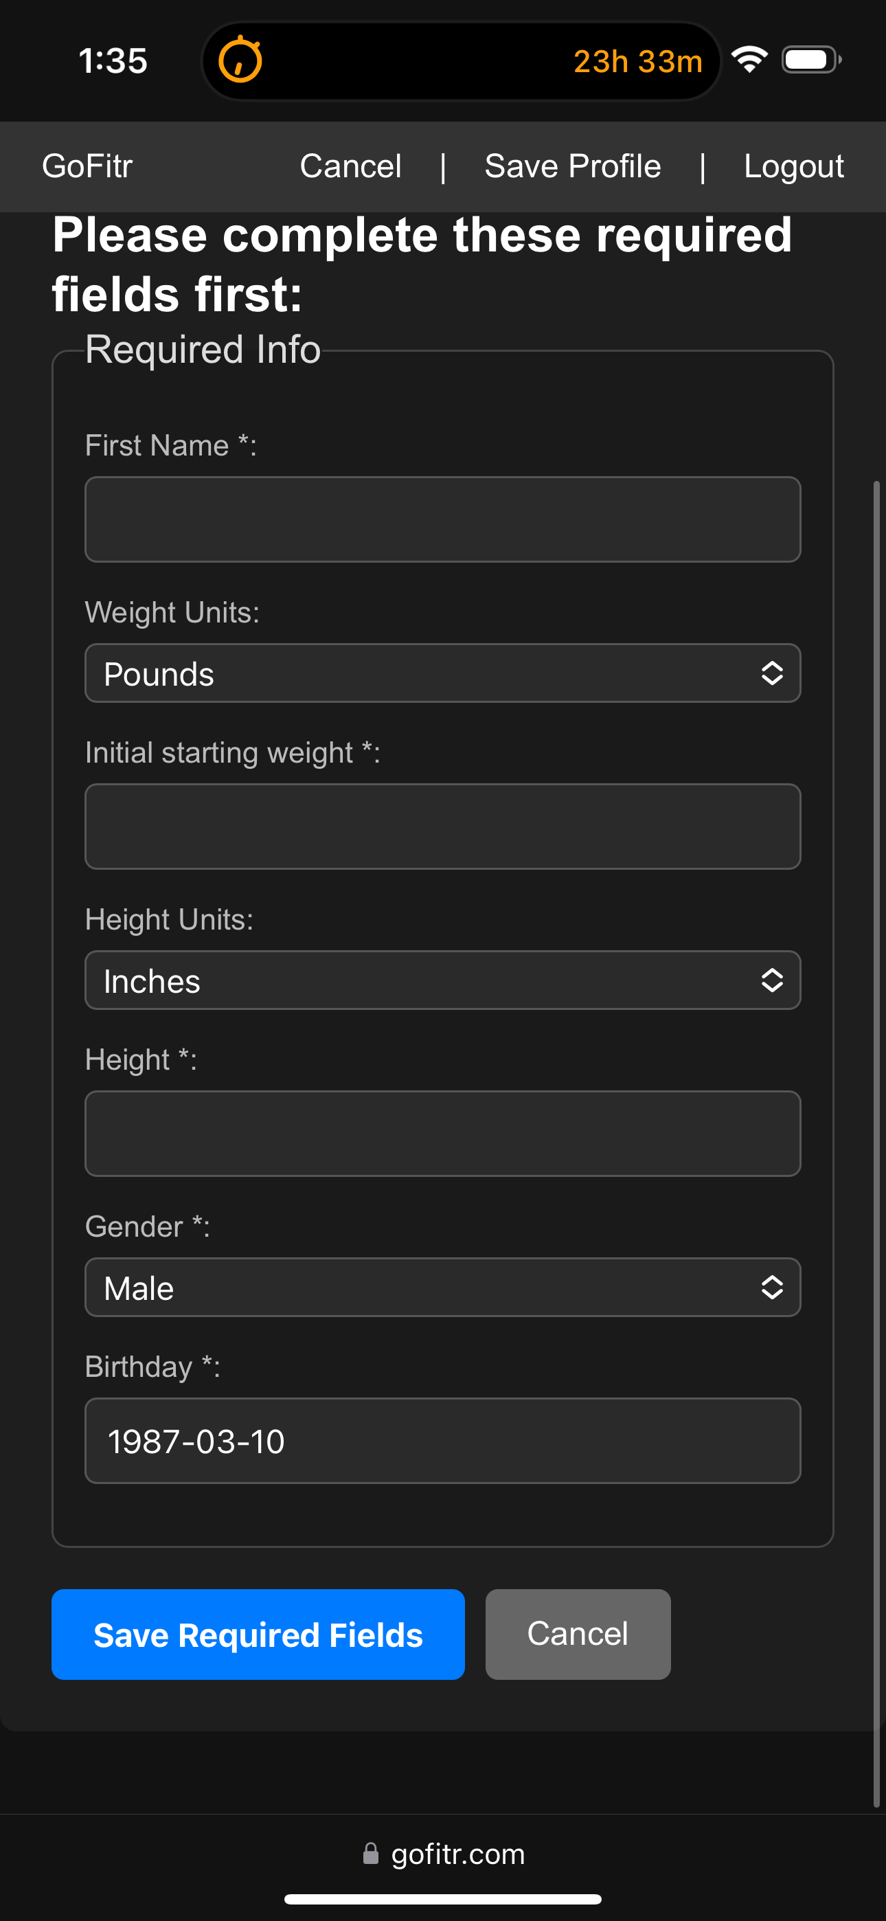Click the First Name input field
Image resolution: width=886 pixels, height=1921 pixels.
pos(443,519)
